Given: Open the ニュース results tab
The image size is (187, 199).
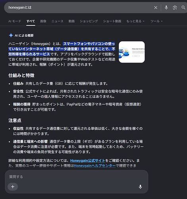Looking at the screenshot, I should coord(57,21).
